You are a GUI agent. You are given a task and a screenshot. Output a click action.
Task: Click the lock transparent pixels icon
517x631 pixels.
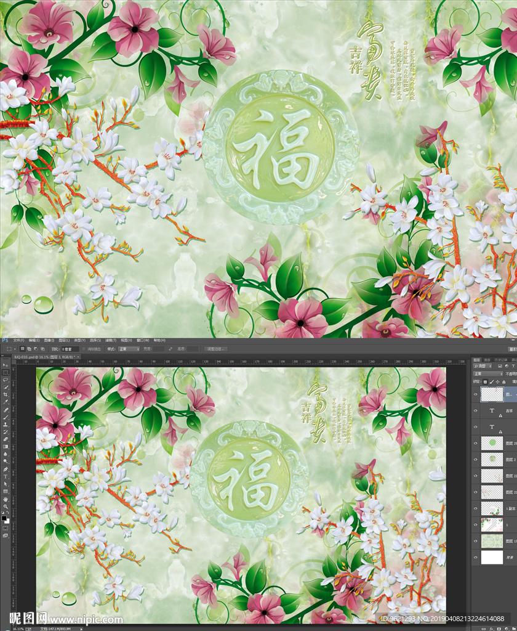point(485,381)
